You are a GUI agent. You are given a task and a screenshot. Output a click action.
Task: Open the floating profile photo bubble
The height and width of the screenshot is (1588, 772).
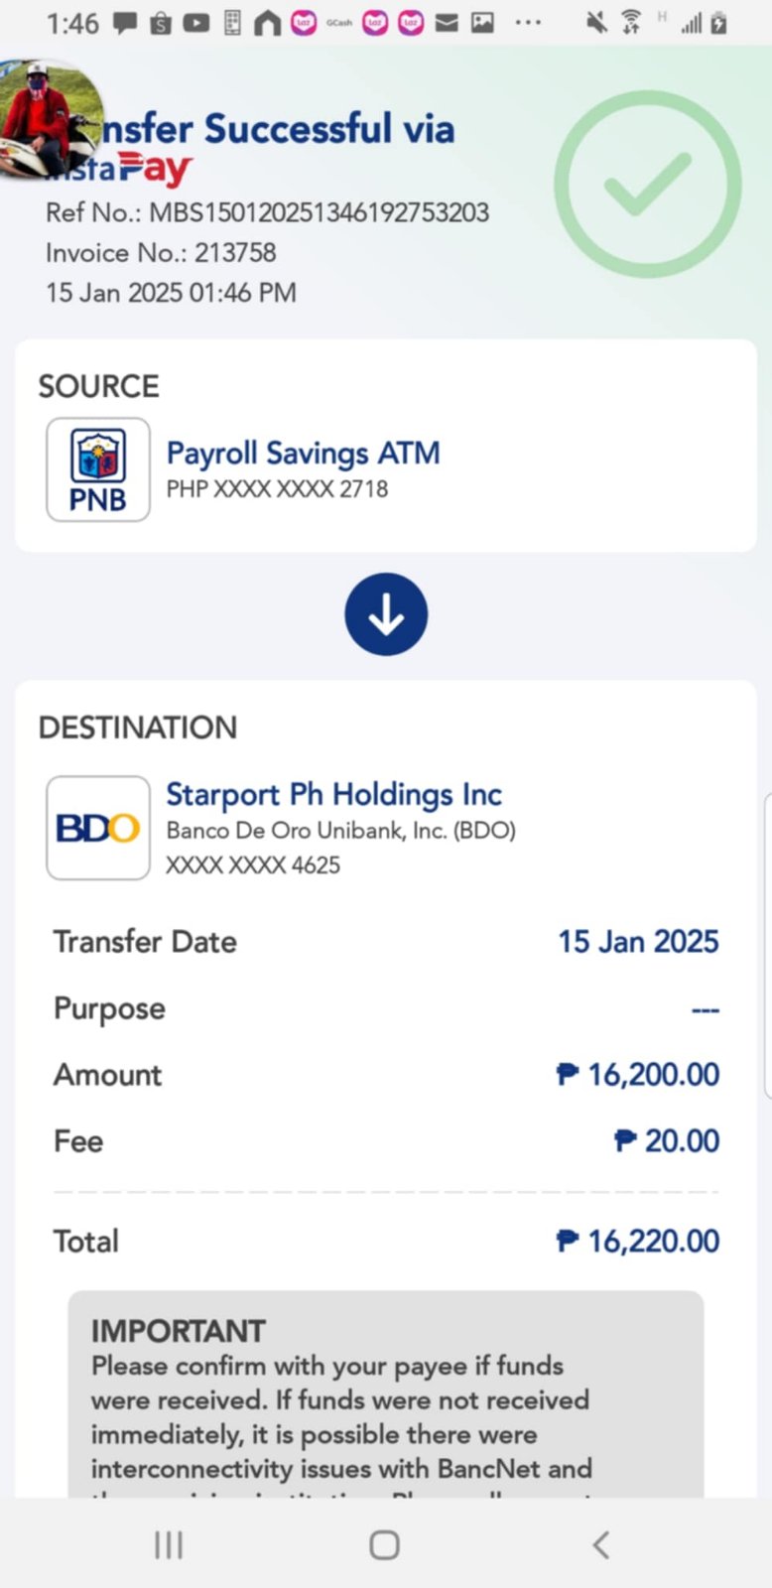click(x=48, y=119)
